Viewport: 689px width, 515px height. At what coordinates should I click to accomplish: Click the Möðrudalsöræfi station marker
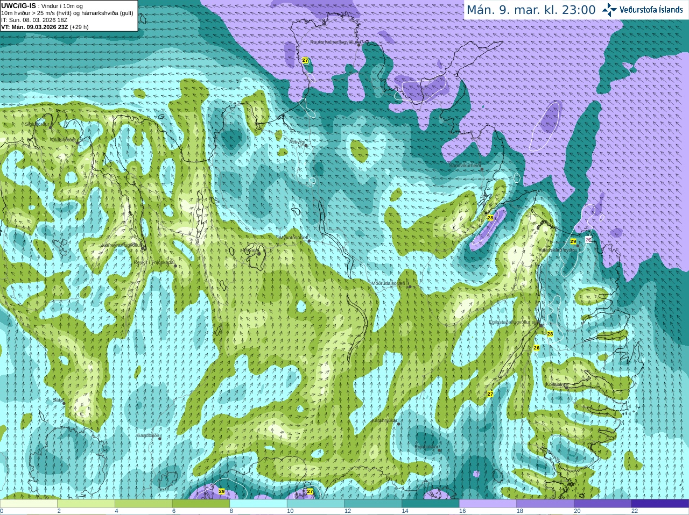[x=410, y=287]
